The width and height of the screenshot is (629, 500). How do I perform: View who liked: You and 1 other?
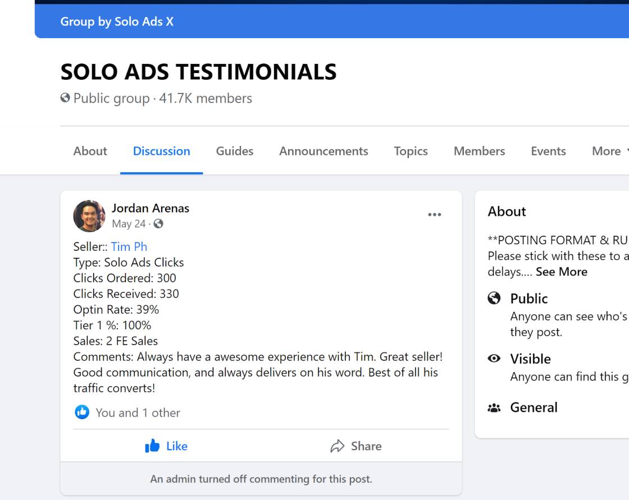pos(138,412)
